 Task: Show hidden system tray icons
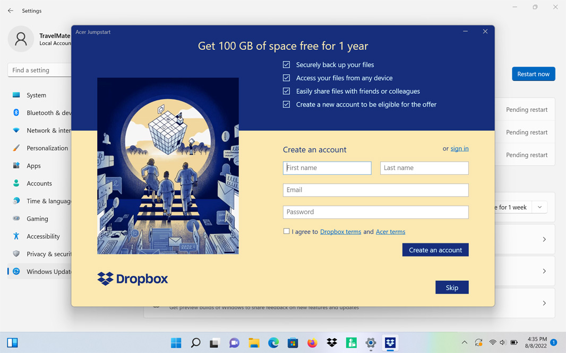[465, 342]
